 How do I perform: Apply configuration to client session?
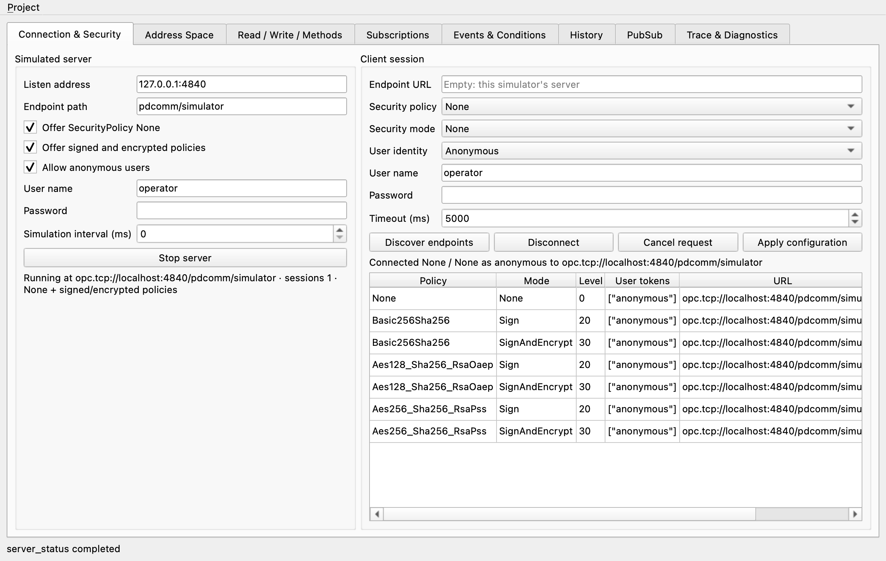(802, 242)
